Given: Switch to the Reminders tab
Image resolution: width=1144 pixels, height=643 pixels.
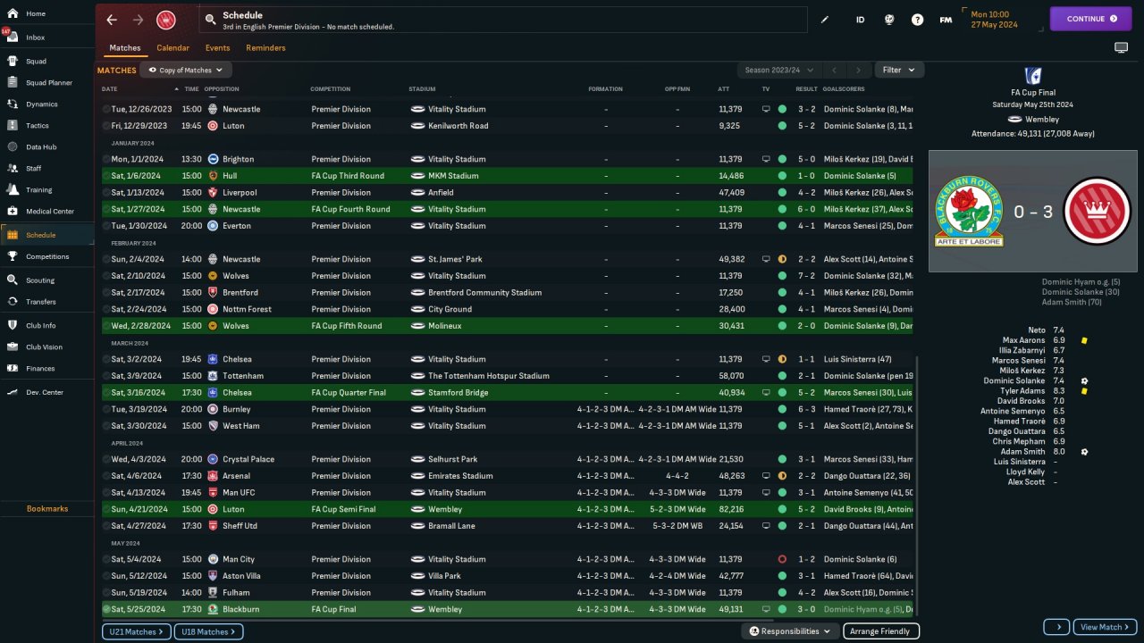Looking at the screenshot, I should [265, 48].
